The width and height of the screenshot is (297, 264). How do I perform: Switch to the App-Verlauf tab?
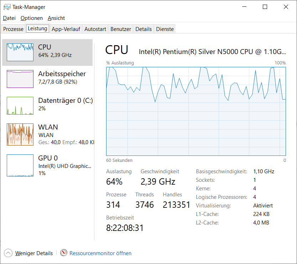66,29
